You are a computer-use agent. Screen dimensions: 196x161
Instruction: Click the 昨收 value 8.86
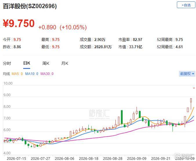[17, 47]
